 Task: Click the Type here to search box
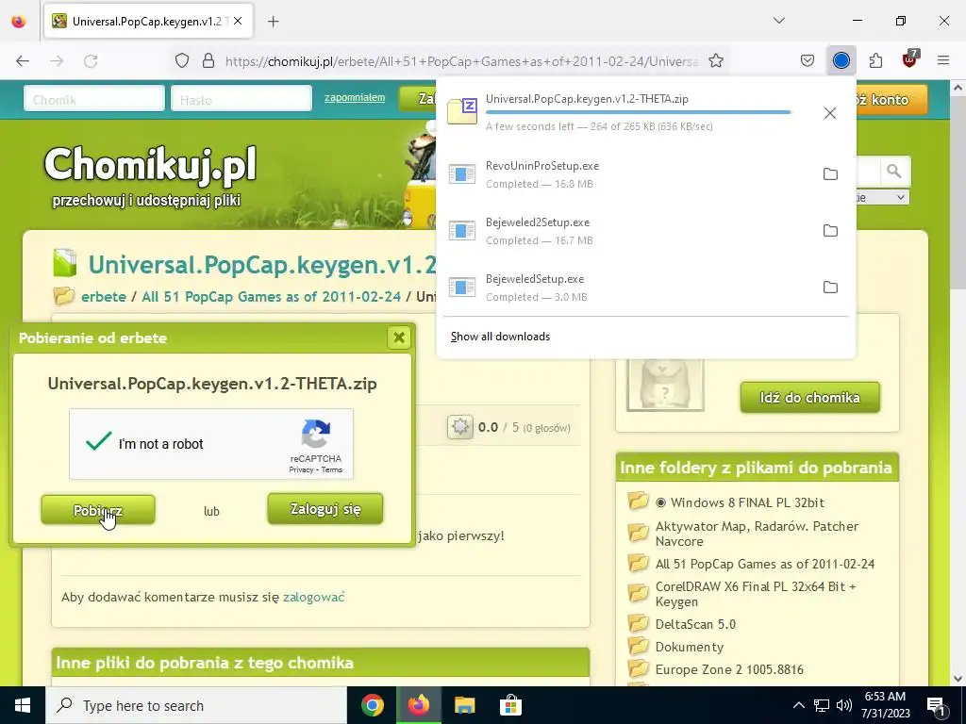pyautogui.click(x=196, y=705)
